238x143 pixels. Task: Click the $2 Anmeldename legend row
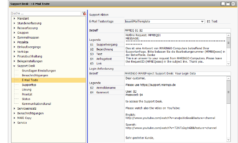106,88
